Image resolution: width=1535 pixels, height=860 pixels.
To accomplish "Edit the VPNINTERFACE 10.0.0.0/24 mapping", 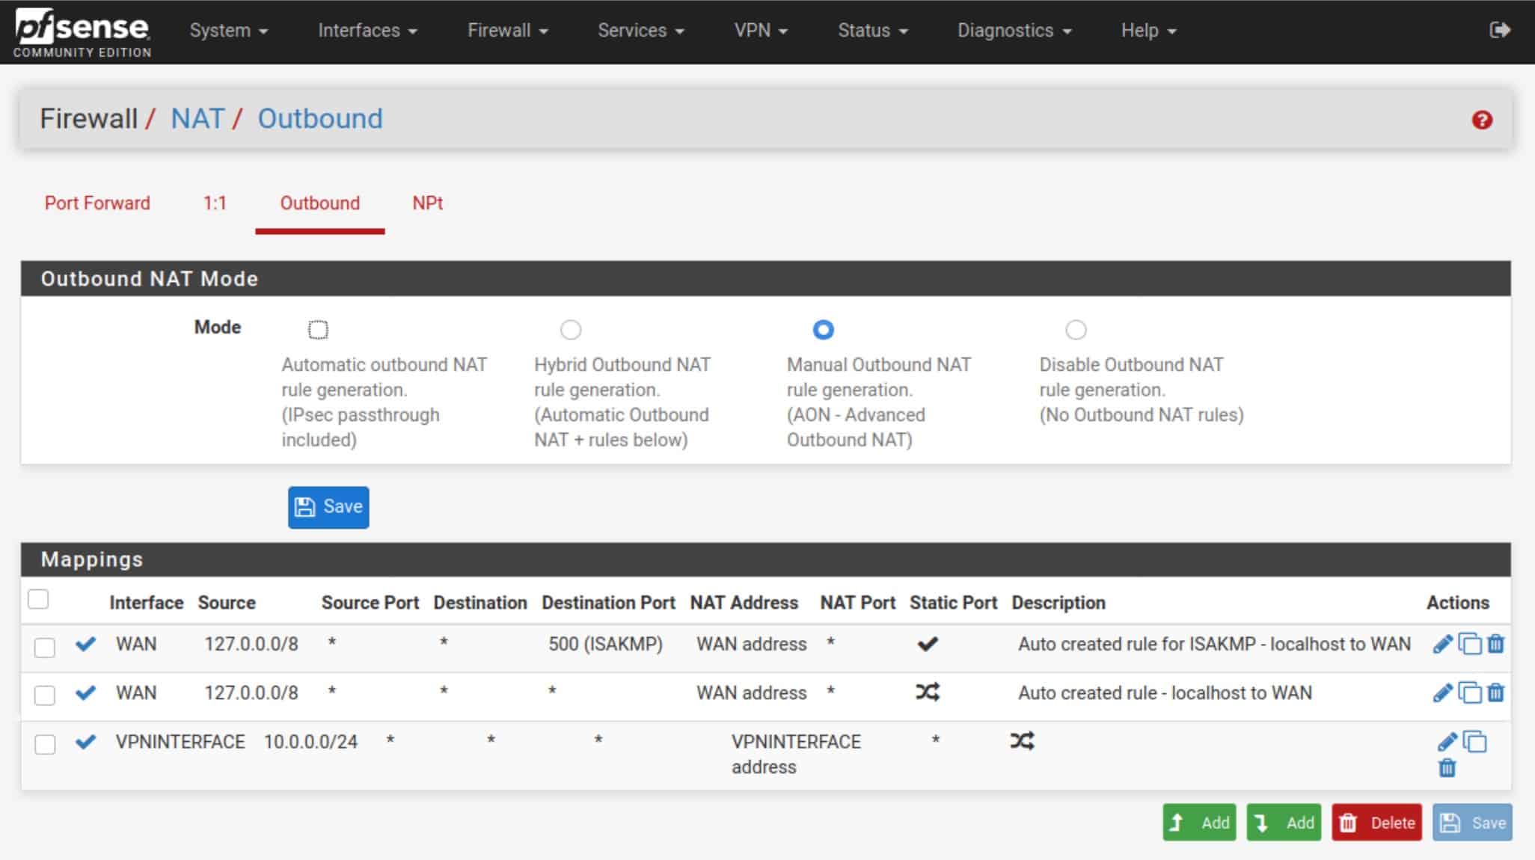I will click(x=1447, y=742).
